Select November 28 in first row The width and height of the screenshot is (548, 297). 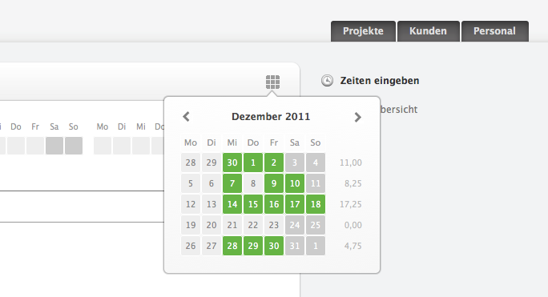(x=191, y=163)
